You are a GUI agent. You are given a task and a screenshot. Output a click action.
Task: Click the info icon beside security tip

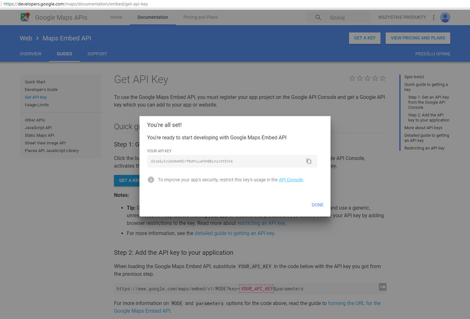151,180
